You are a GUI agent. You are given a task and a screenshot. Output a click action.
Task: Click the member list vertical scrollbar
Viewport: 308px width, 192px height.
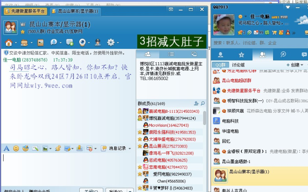205,118
